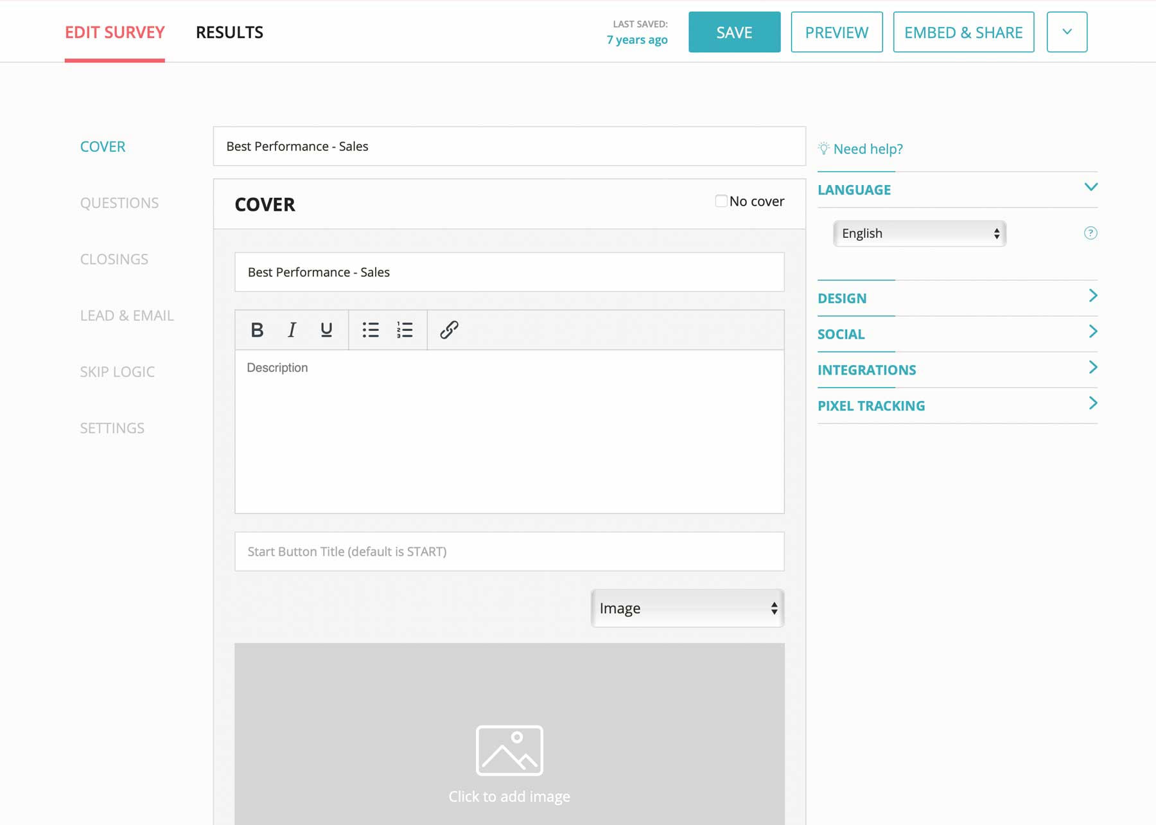Click the SAVE button
1156x825 pixels.
[735, 32]
